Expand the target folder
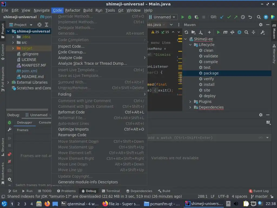 [x=13, y=48]
